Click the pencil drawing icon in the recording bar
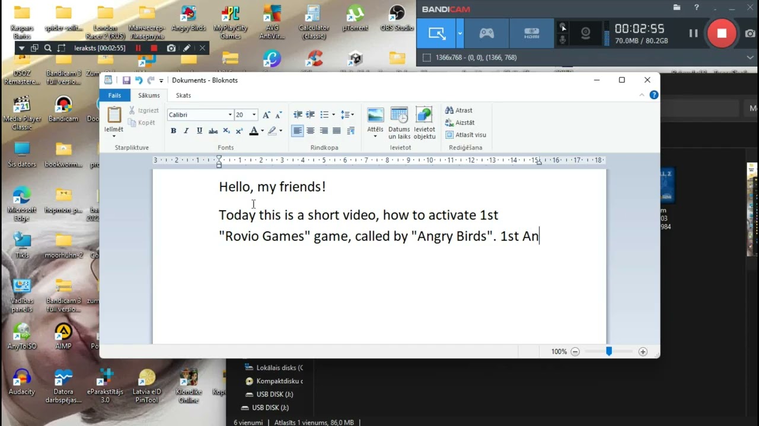Image resolution: width=759 pixels, height=426 pixels. (187, 48)
